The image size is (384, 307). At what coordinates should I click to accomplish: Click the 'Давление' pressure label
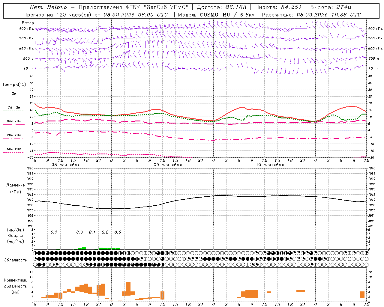(16, 185)
